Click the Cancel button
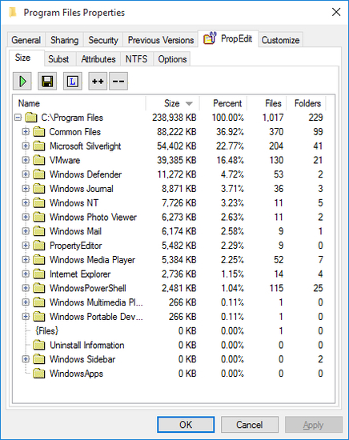Viewport: 349px width, 440px height. coord(250,425)
